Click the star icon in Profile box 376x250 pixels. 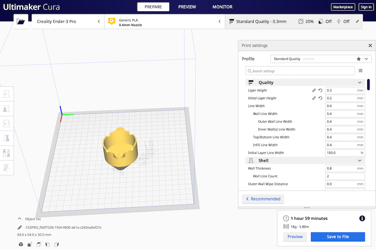(358, 59)
